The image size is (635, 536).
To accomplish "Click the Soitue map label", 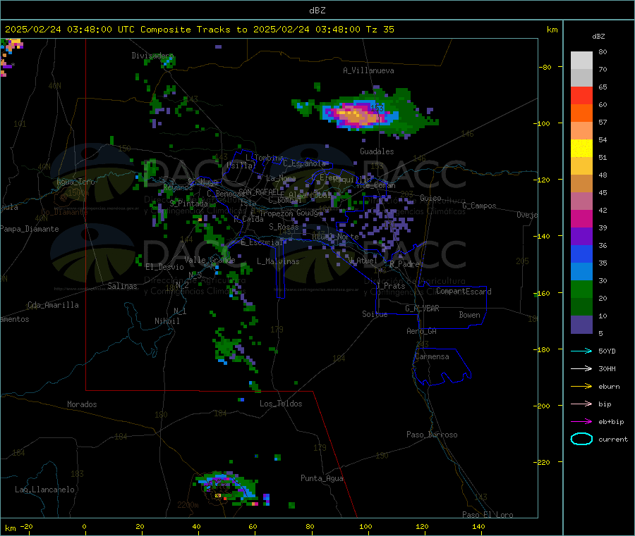I will point(375,314).
